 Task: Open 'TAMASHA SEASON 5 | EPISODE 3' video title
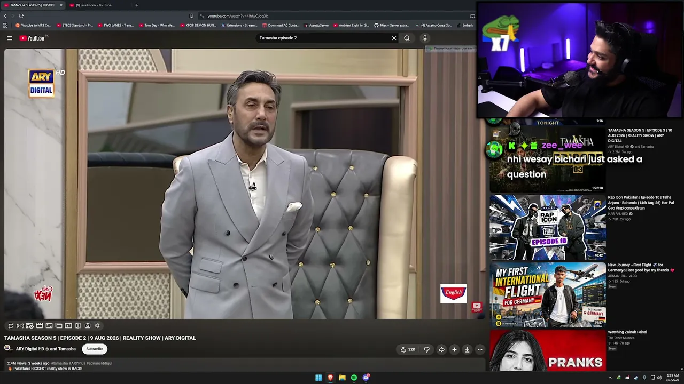(640, 135)
